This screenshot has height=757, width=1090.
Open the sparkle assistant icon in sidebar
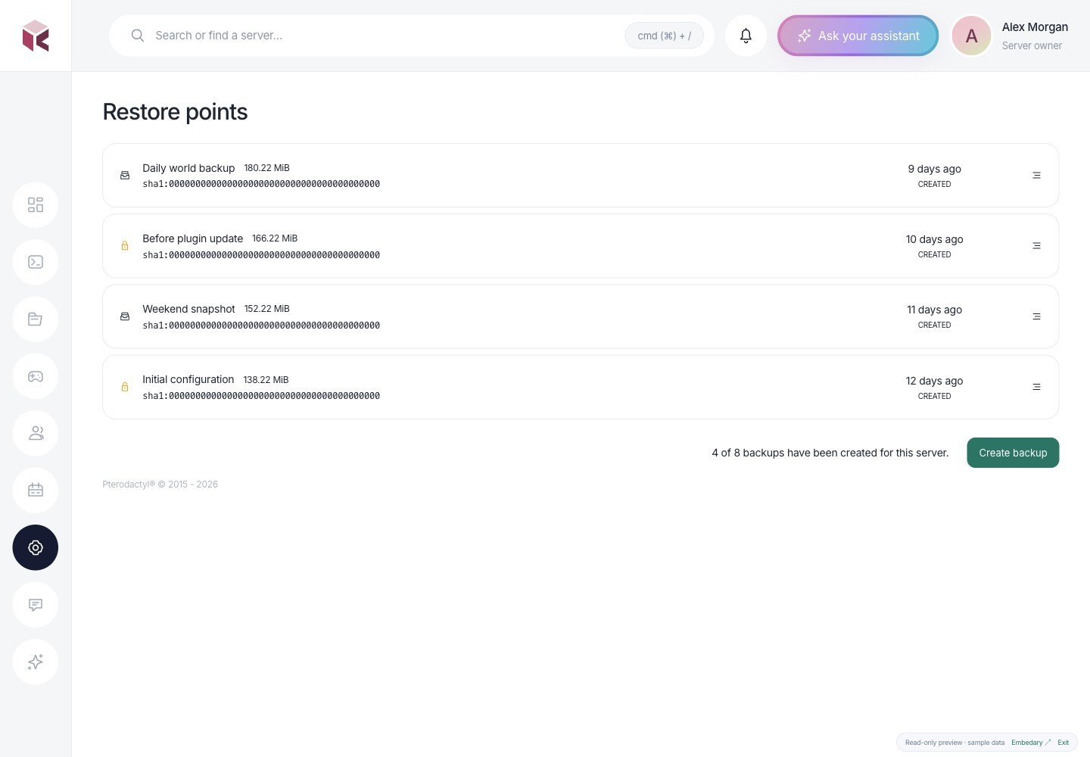click(36, 662)
